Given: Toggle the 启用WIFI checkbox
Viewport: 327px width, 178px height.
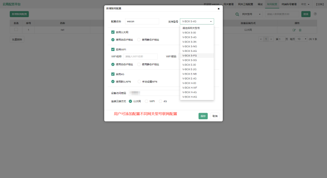Looking at the screenshot, I should click(x=113, y=49).
